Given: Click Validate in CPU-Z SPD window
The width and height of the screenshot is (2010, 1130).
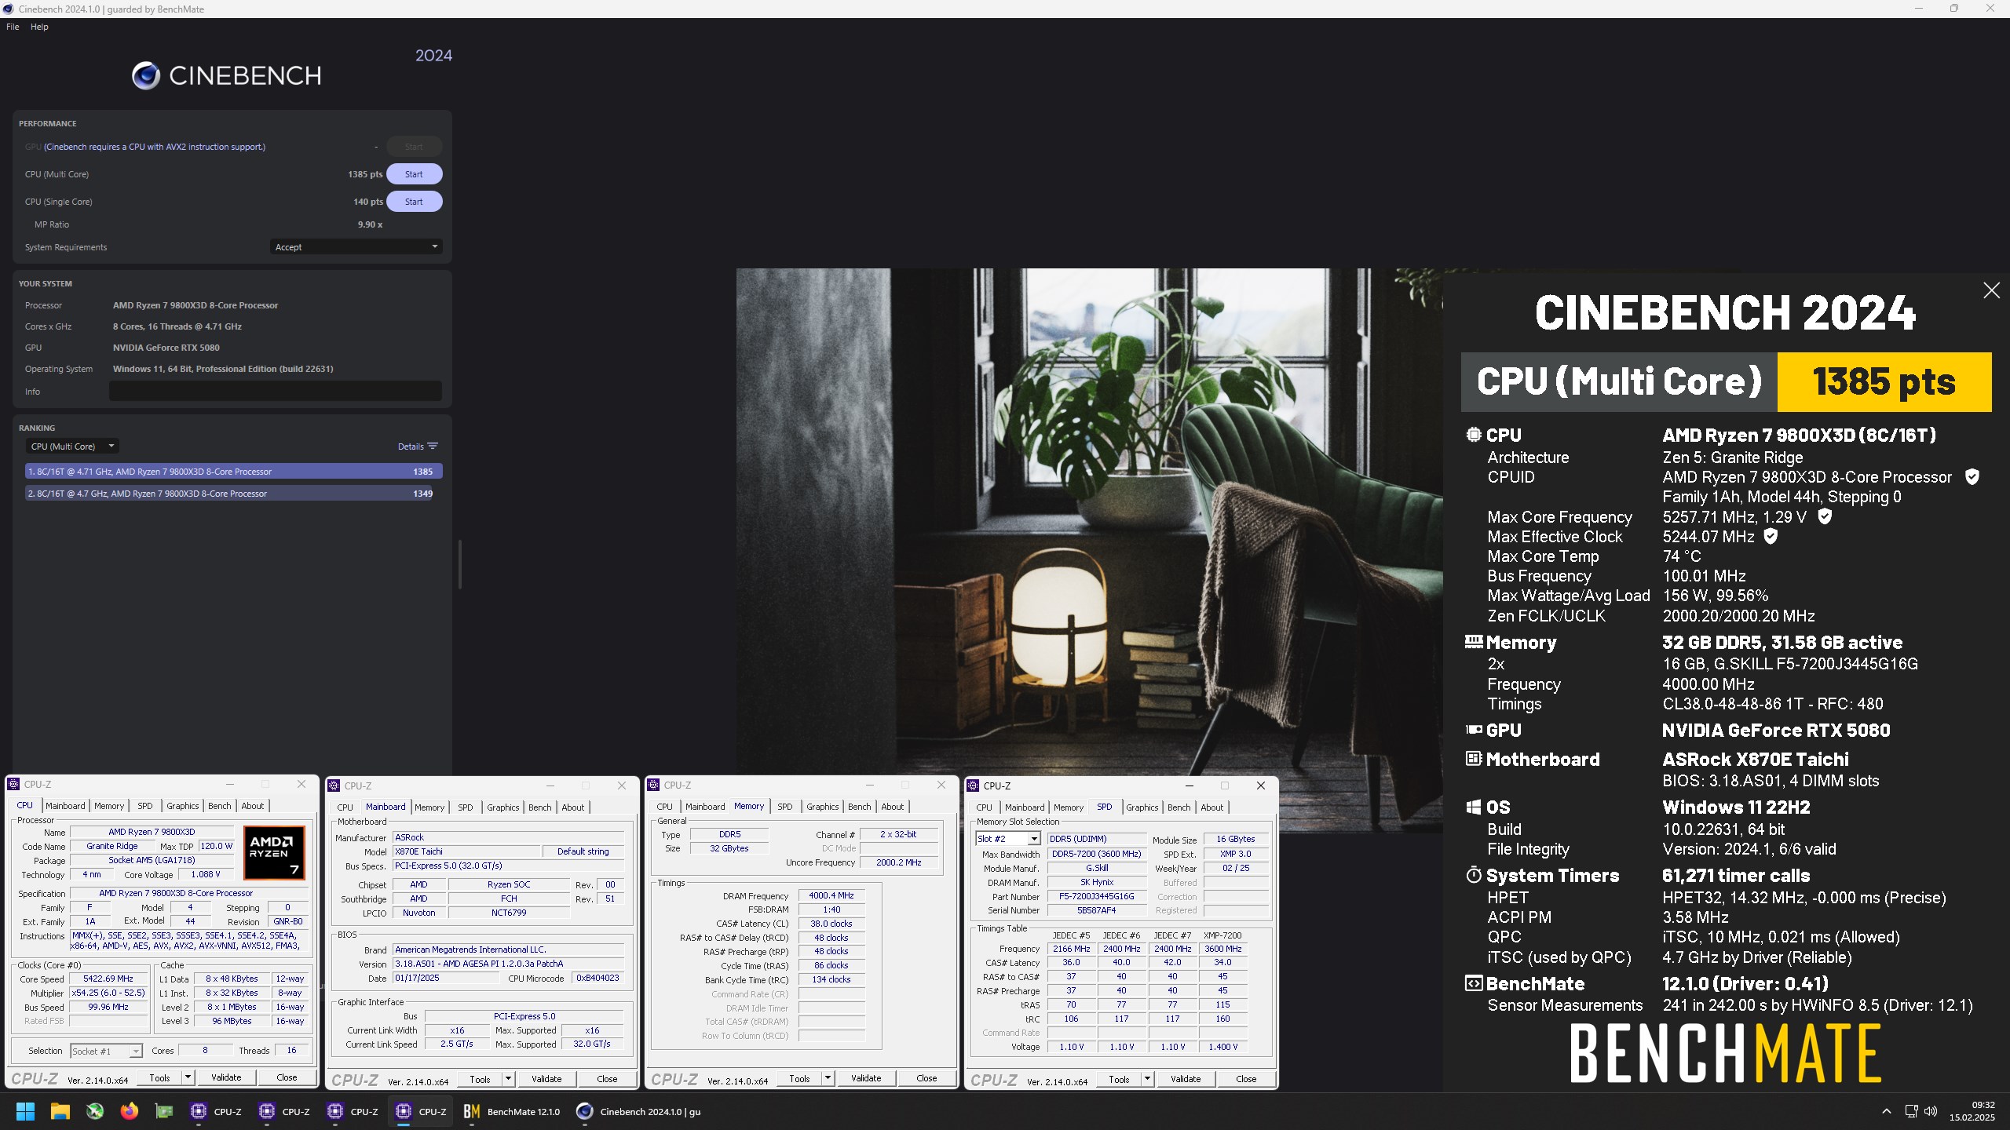Looking at the screenshot, I should 1186,1079.
